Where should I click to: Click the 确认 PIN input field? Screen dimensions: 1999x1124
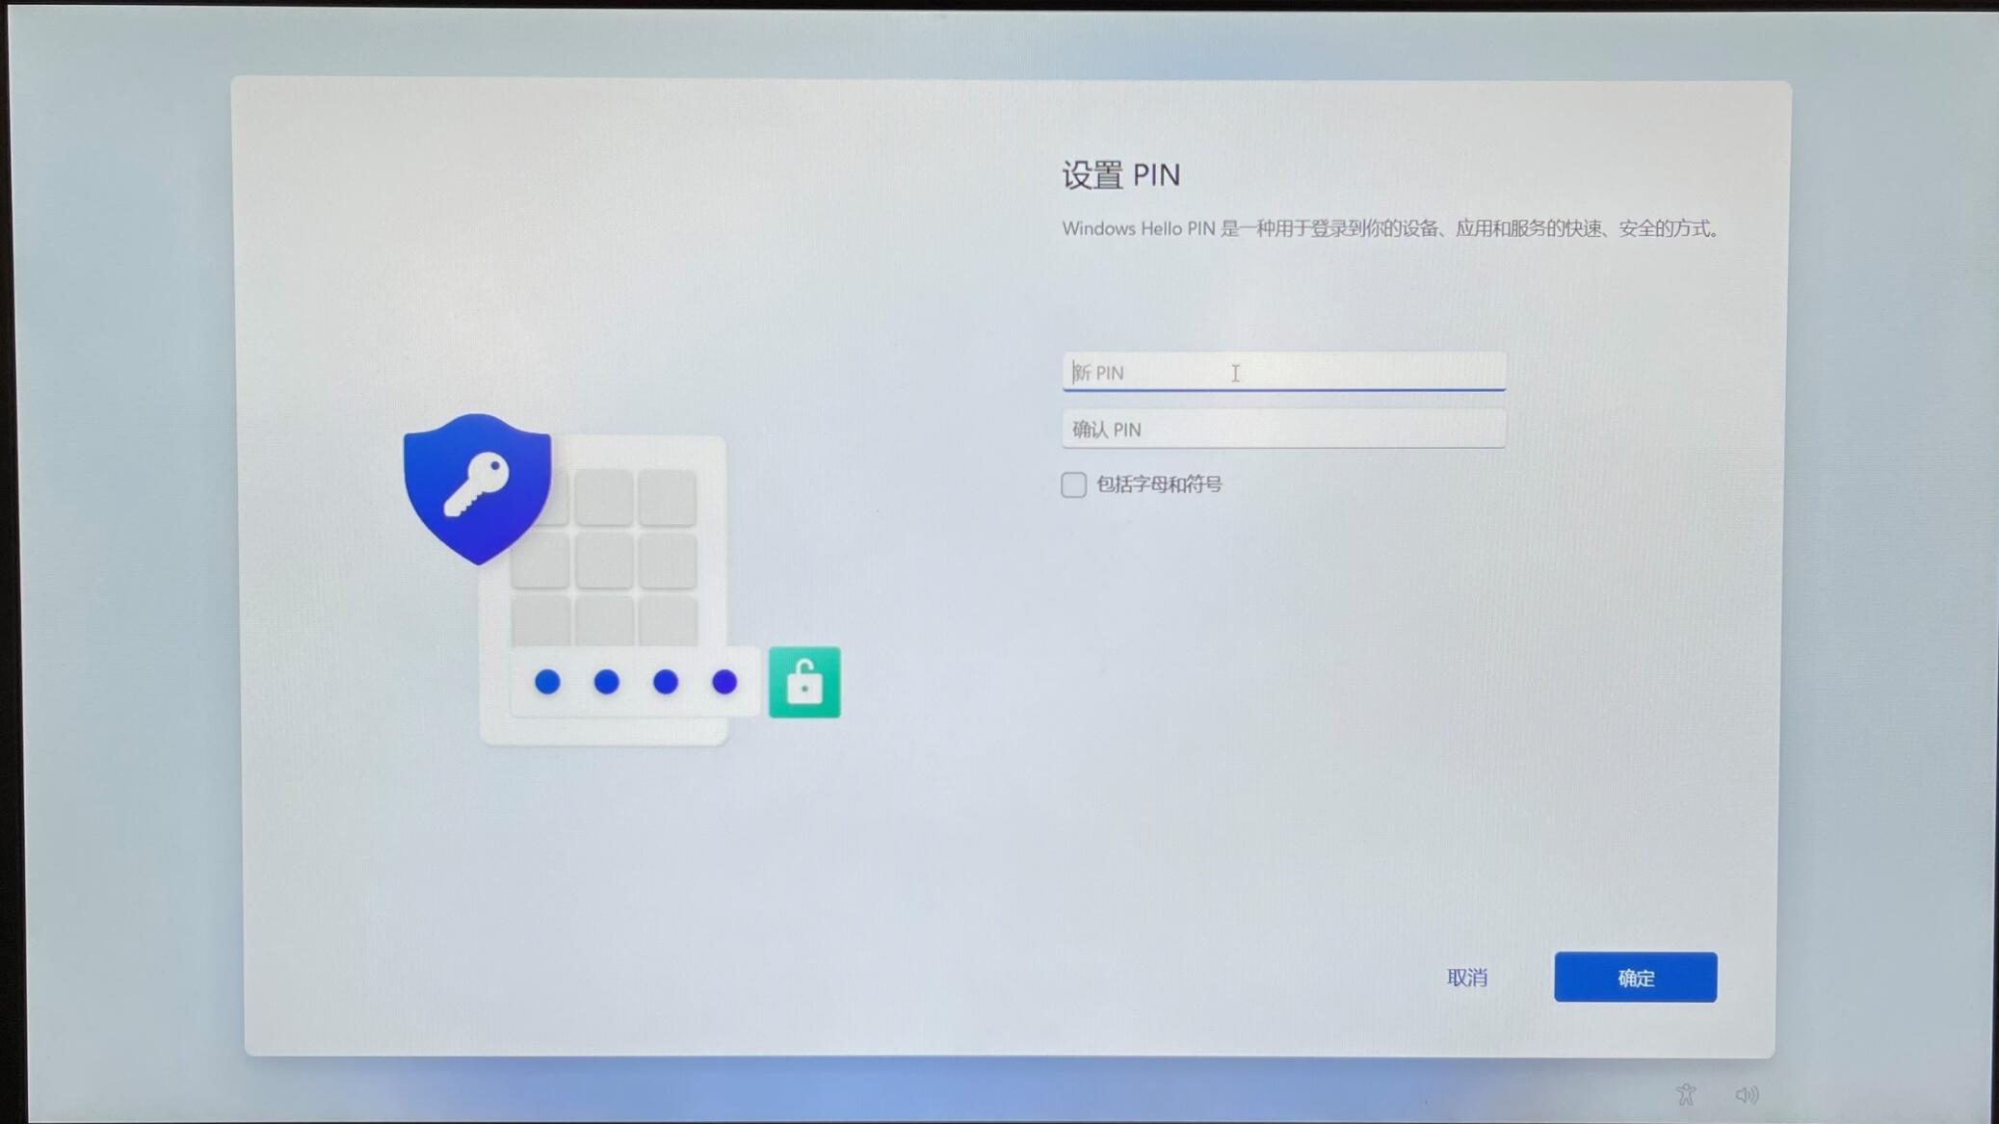[x=1284, y=429]
